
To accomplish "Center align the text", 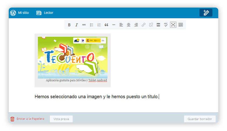I will click(x=129, y=25).
